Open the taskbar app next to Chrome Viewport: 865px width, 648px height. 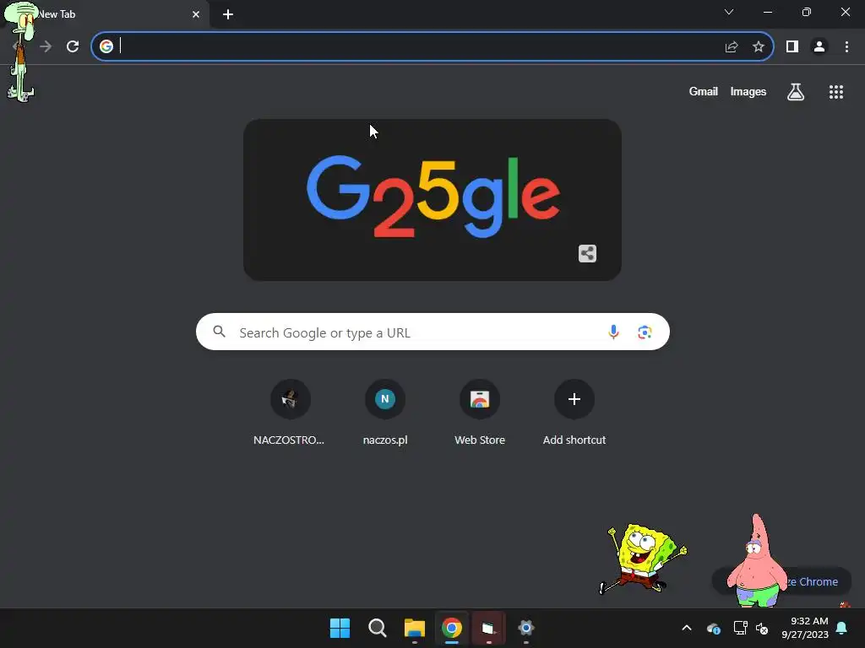pyautogui.click(x=489, y=628)
